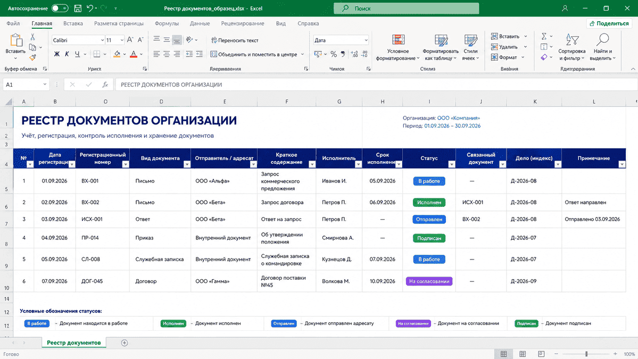Image resolution: width=638 pixels, height=359 pixels.
Task: Align cell text left
Action: tap(156, 54)
